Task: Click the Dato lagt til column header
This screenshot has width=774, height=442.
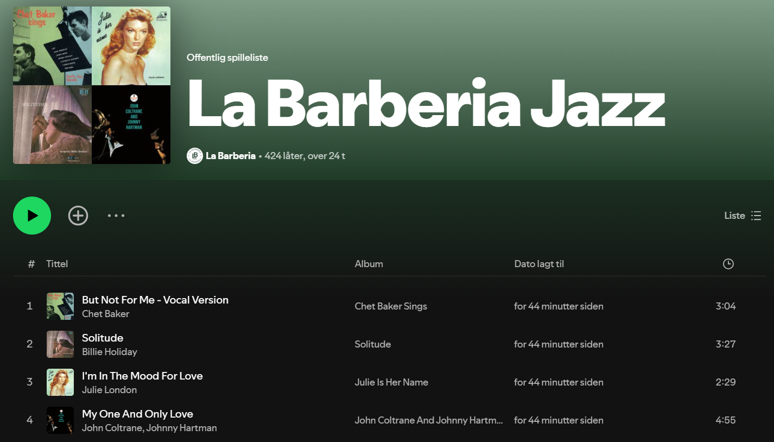Action: (x=539, y=264)
